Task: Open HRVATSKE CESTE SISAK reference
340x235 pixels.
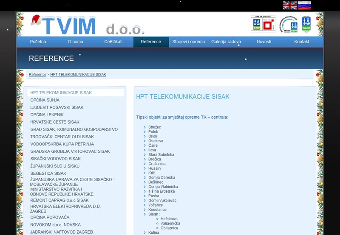Action: tap(55, 122)
